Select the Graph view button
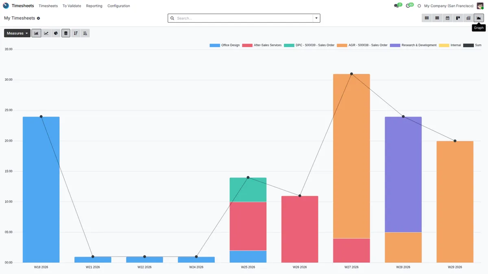 tap(479, 18)
